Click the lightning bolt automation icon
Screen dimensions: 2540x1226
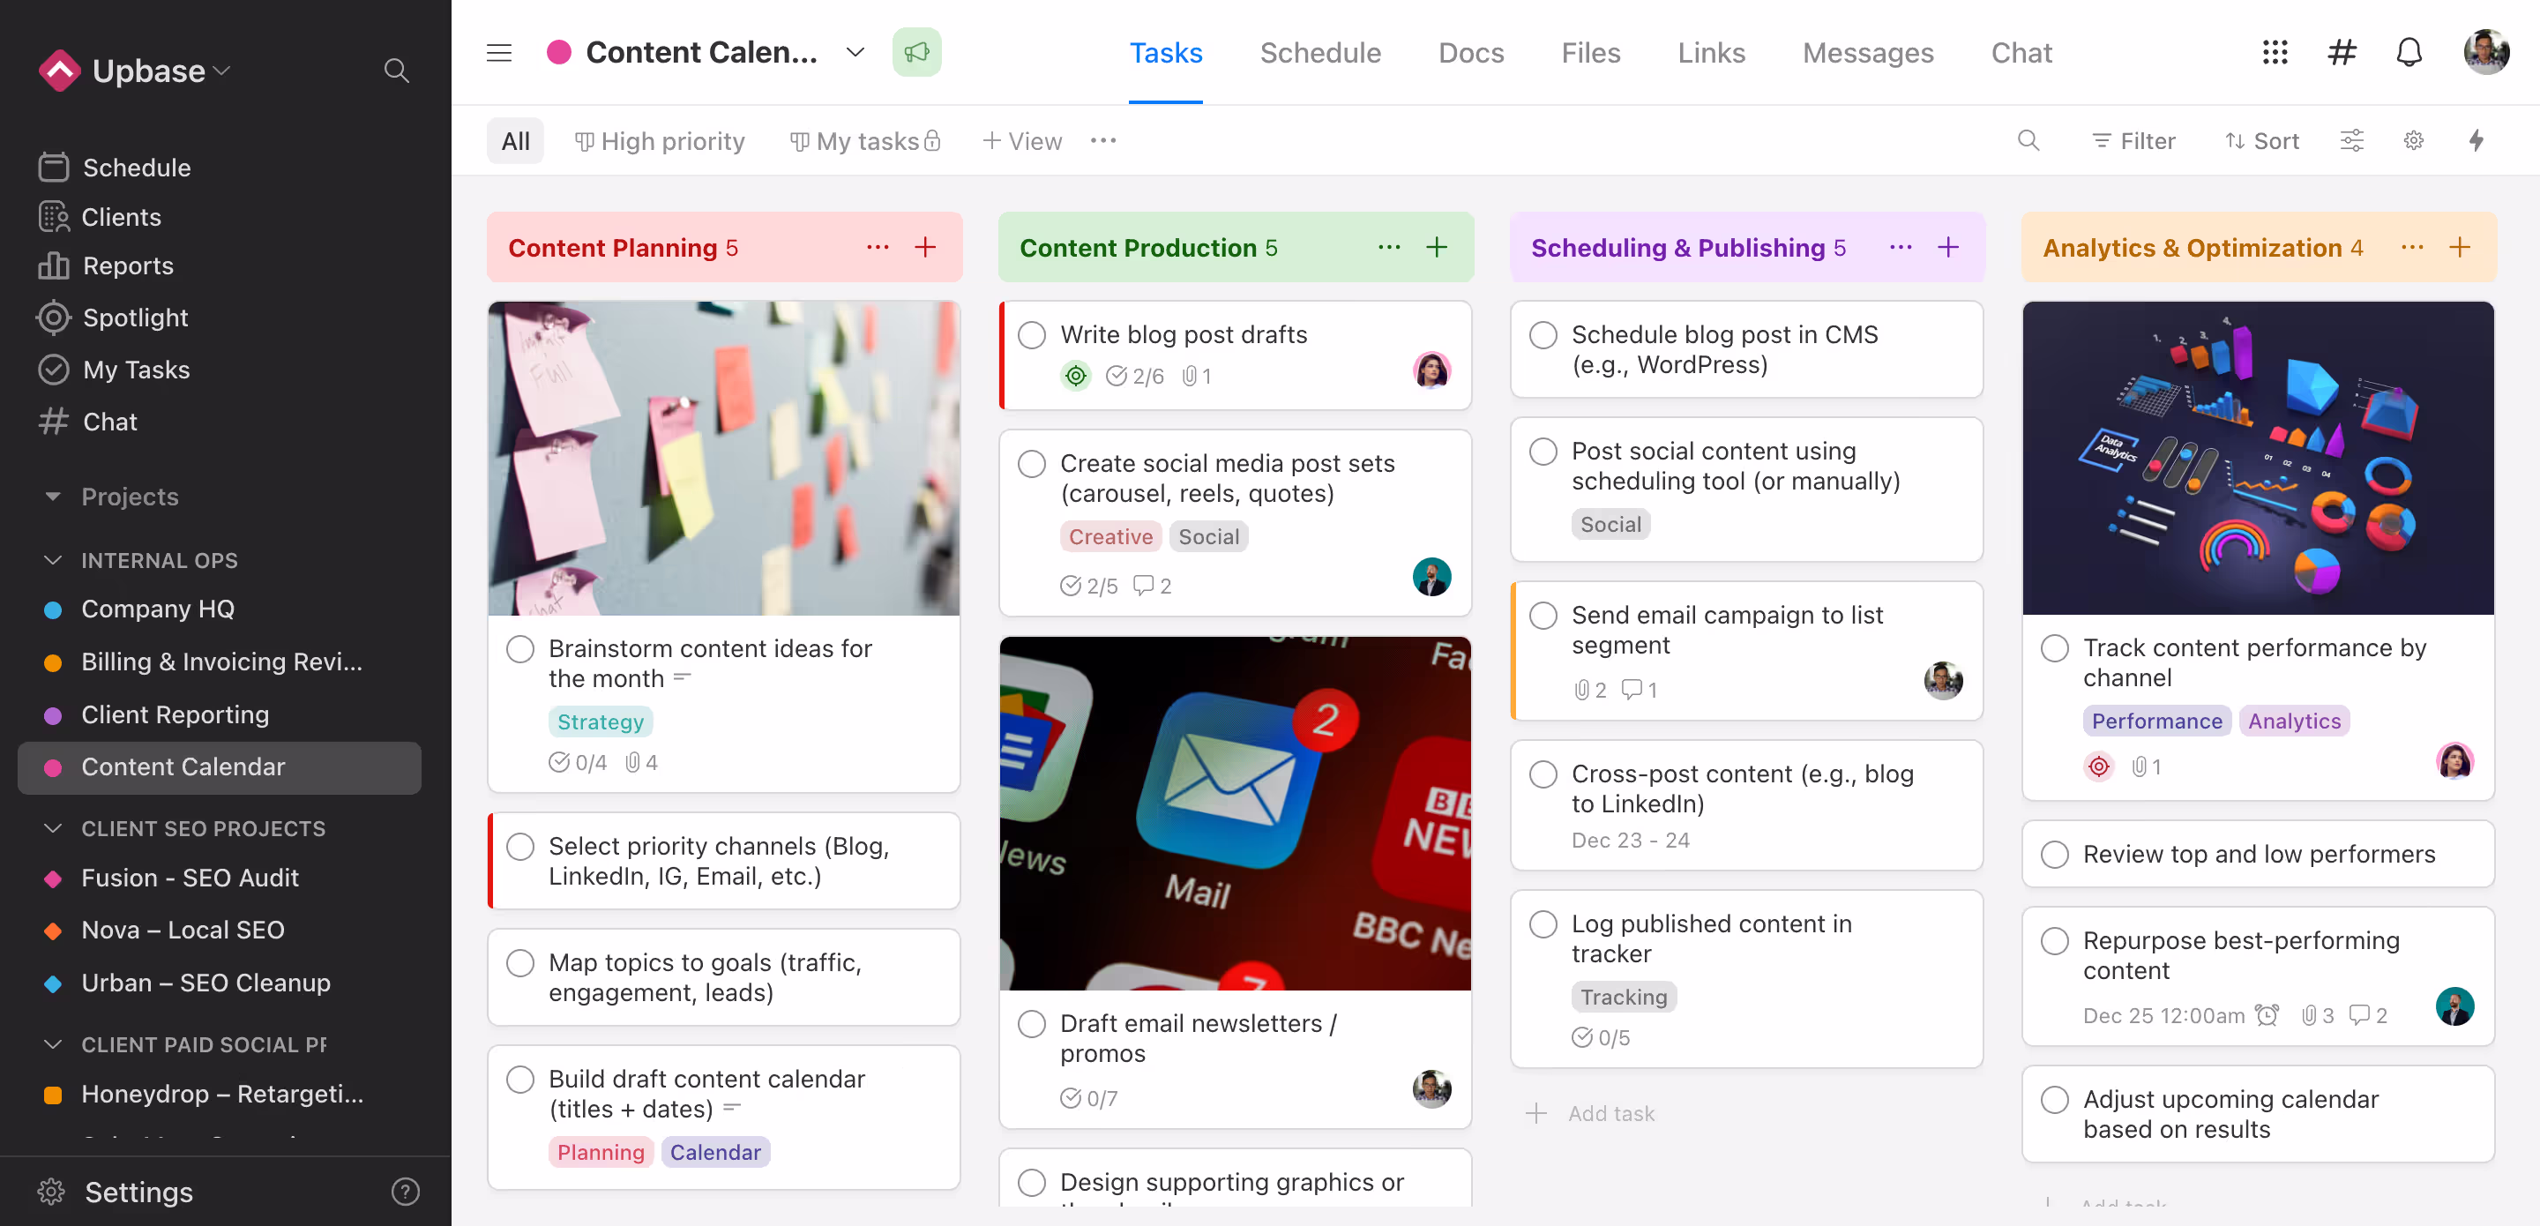coord(2475,141)
